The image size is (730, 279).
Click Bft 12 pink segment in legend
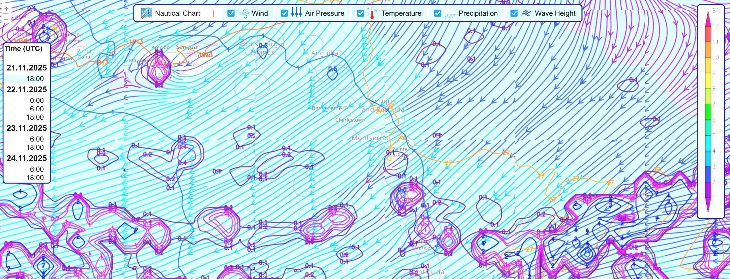708,20
